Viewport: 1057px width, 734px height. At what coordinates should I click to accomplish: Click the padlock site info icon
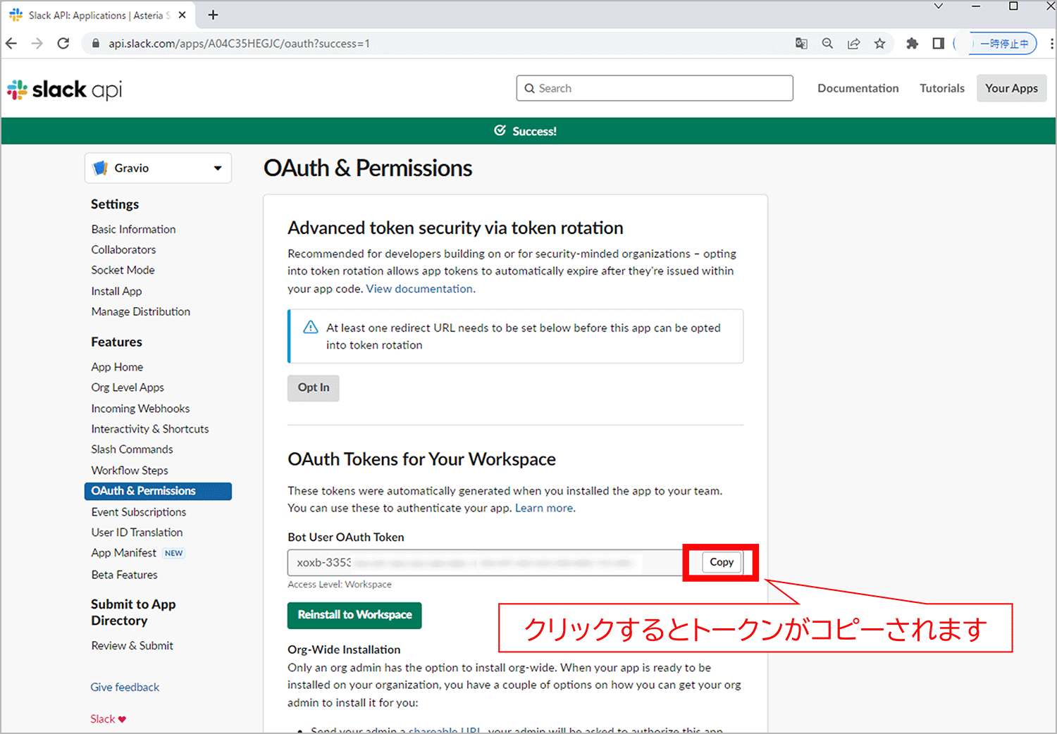tap(96, 44)
